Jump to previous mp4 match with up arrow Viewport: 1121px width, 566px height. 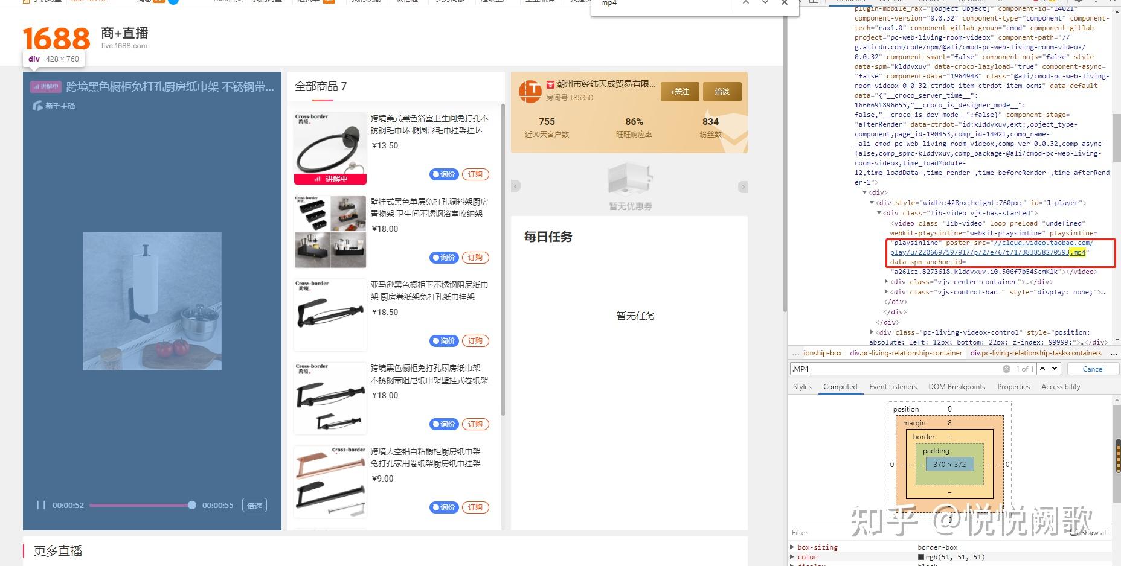pos(747,4)
